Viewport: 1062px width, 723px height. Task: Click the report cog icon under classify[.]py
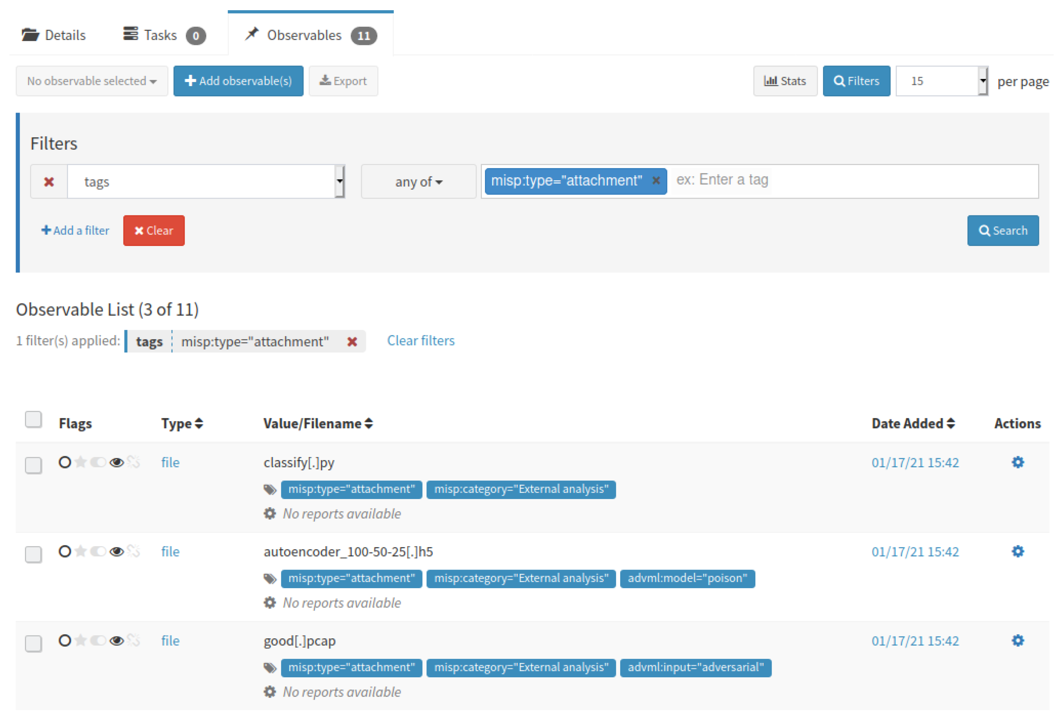point(270,514)
